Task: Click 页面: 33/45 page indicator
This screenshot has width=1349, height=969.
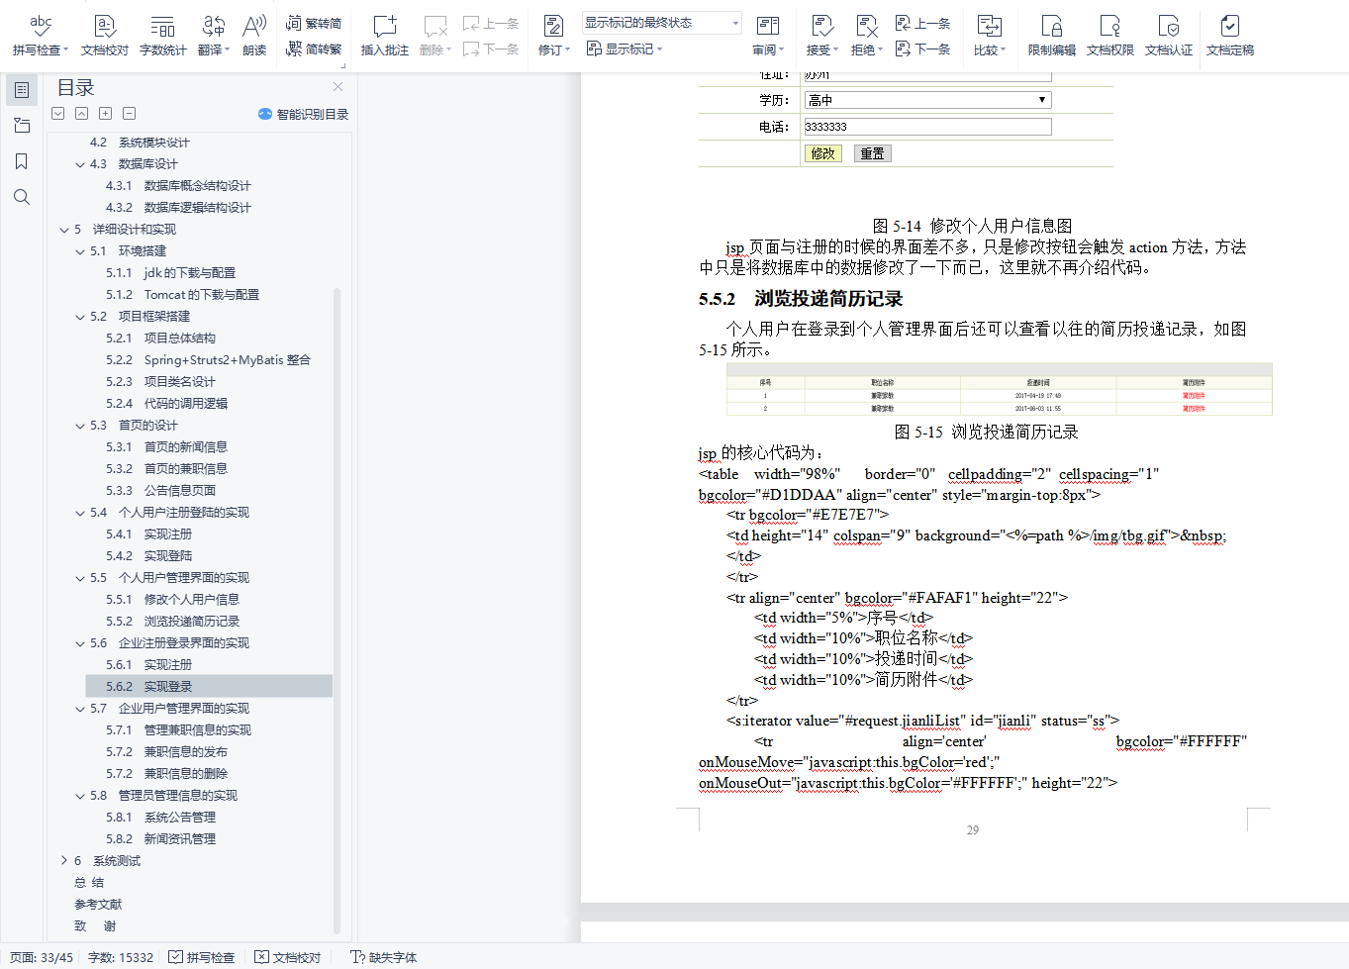Action: click(x=42, y=957)
